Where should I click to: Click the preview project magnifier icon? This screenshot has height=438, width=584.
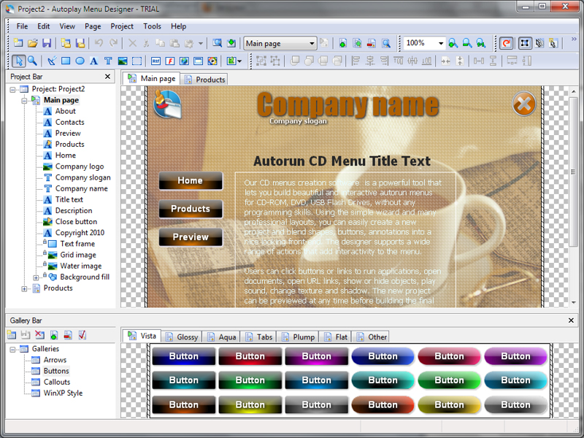tap(217, 43)
